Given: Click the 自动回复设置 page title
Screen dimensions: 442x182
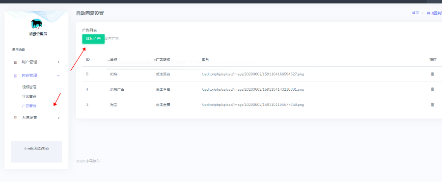Looking at the screenshot, I should pos(90,13).
